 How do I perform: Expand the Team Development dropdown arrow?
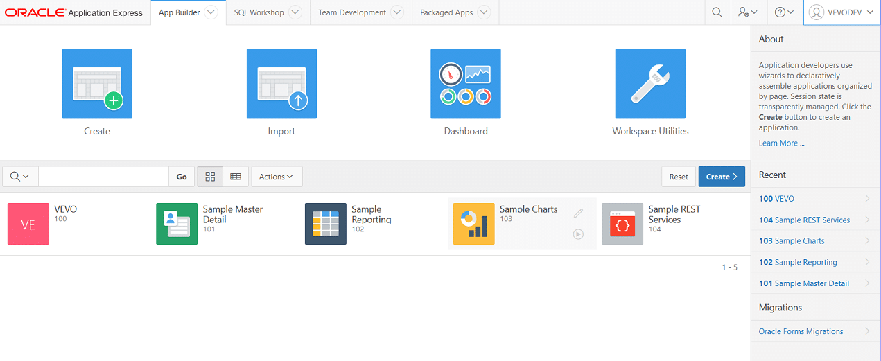click(x=397, y=12)
